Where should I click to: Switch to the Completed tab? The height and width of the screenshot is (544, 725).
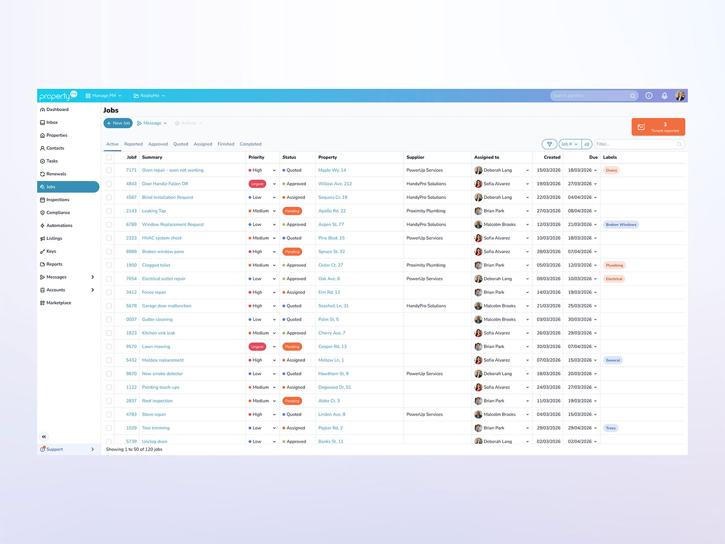click(251, 144)
